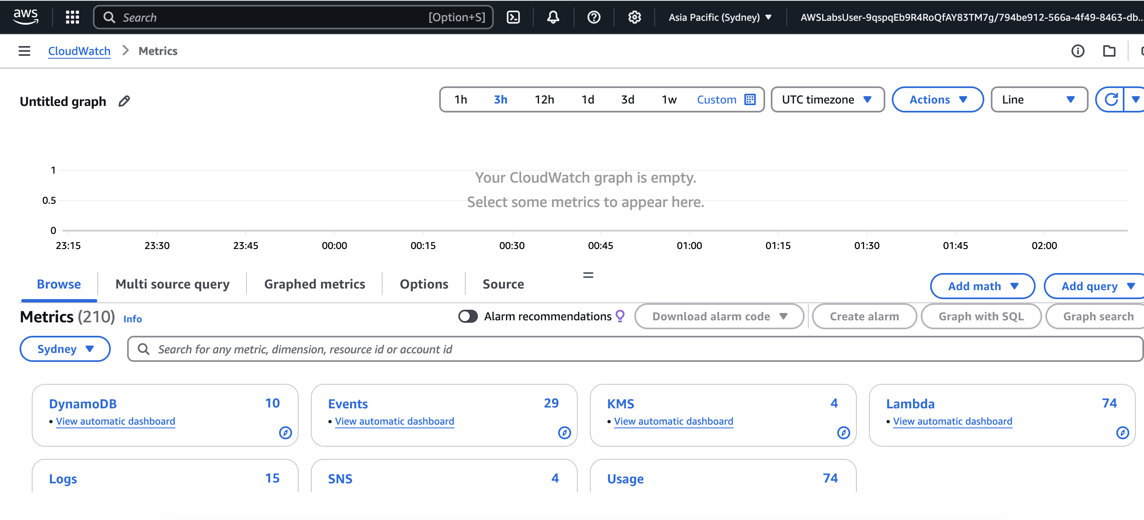Click the info circle icon near breadcrumb
The width and height of the screenshot is (1144, 520).
point(1078,51)
